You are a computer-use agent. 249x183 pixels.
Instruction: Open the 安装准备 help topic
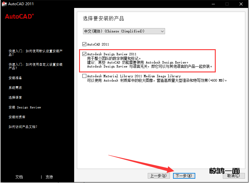[x=15, y=78]
